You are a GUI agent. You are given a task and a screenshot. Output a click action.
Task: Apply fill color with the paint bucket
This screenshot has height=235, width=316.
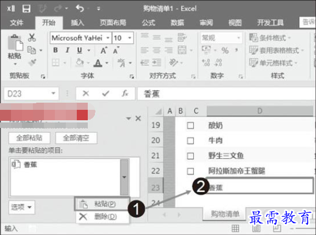[x=80, y=63]
